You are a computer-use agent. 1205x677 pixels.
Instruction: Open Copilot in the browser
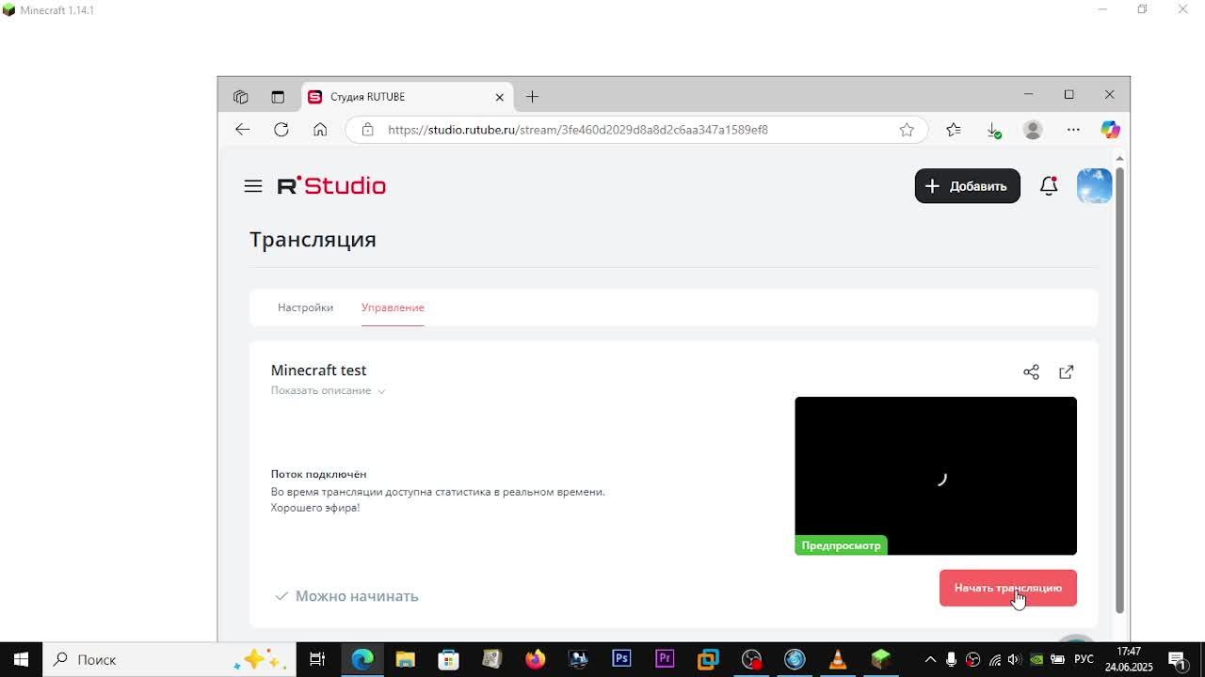click(1110, 130)
